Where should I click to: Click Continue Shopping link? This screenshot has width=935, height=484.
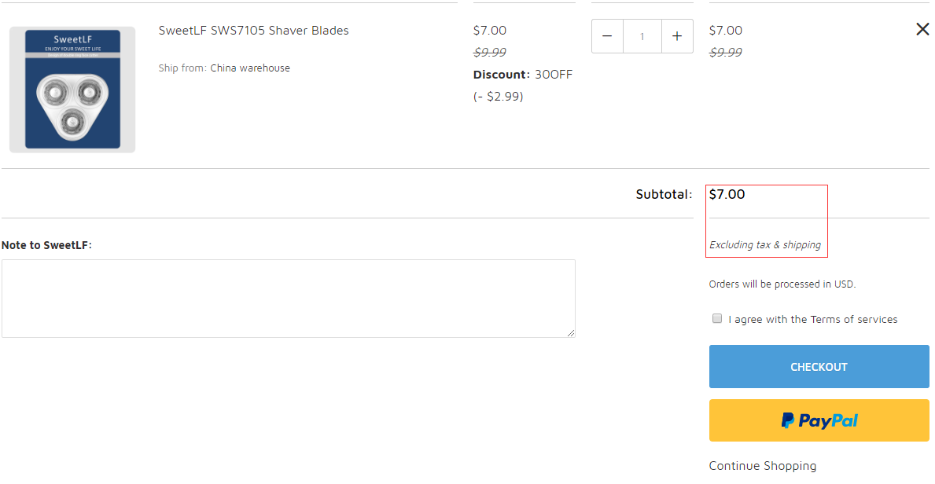point(762,466)
